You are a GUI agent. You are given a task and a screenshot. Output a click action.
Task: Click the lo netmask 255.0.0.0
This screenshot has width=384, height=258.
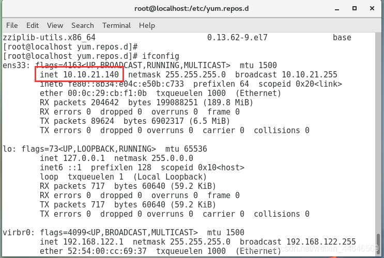172,158
